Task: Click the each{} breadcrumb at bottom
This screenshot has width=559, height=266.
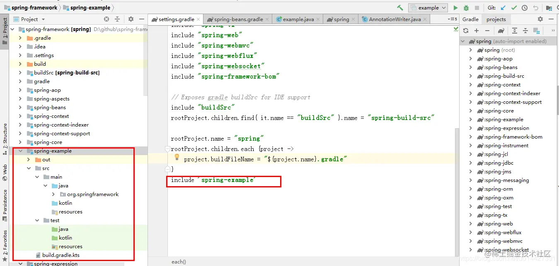Action: pos(179,262)
